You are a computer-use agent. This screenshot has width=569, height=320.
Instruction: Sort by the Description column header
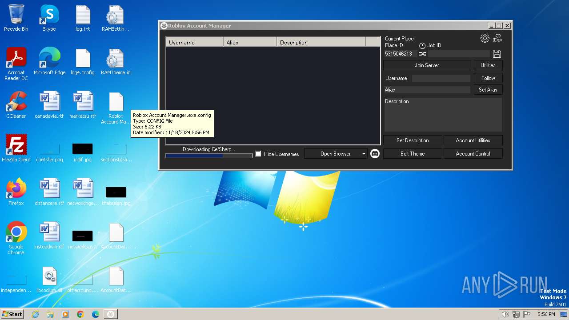click(x=321, y=42)
